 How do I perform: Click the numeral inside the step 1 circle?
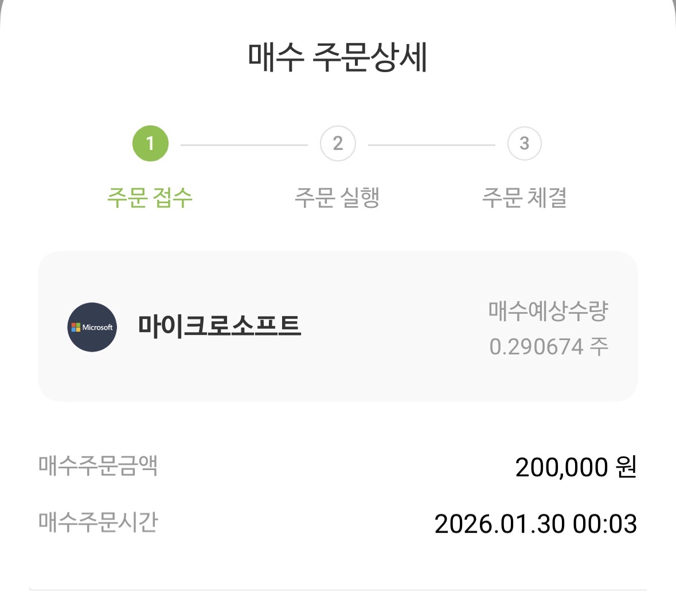(x=150, y=143)
